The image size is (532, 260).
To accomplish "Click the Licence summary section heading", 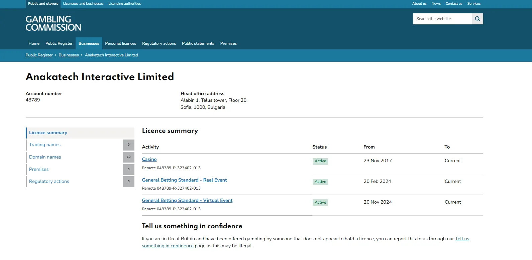I will [170, 131].
